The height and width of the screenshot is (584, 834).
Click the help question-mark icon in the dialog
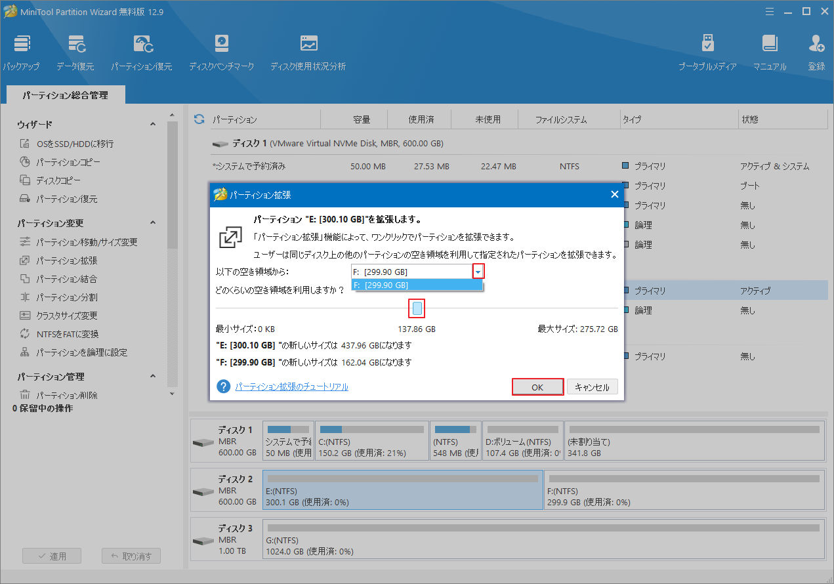pyautogui.click(x=224, y=386)
